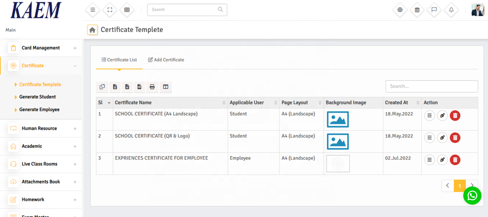The image size is (488, 217).
Task: Click the table search input field
Action: [431, 86]
